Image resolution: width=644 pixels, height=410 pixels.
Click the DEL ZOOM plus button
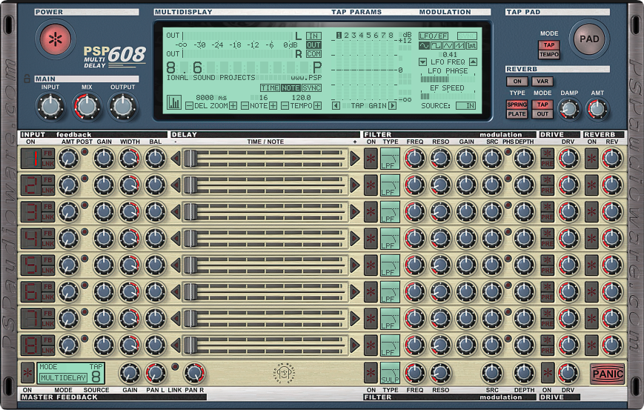coord(233,106)
